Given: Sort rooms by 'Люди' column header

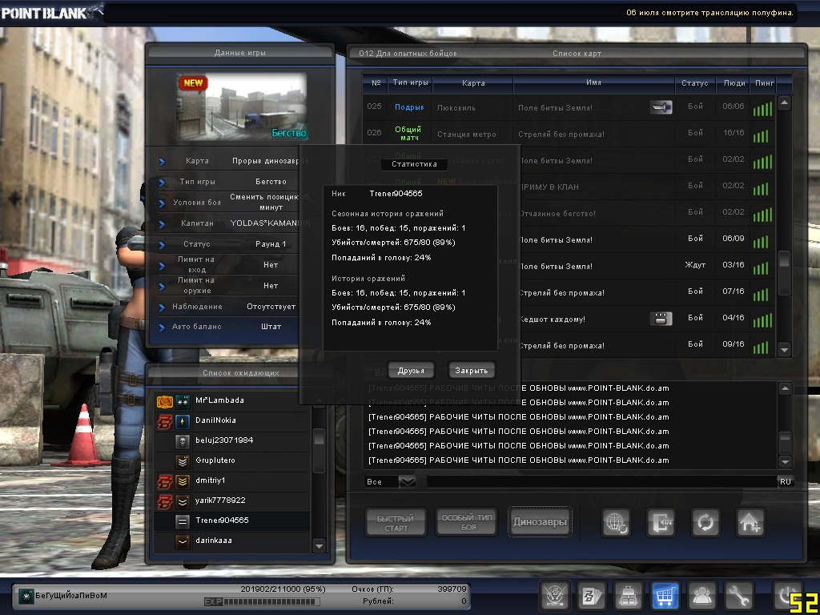Looking at the screenshot, I should click(x=734, y=82).
